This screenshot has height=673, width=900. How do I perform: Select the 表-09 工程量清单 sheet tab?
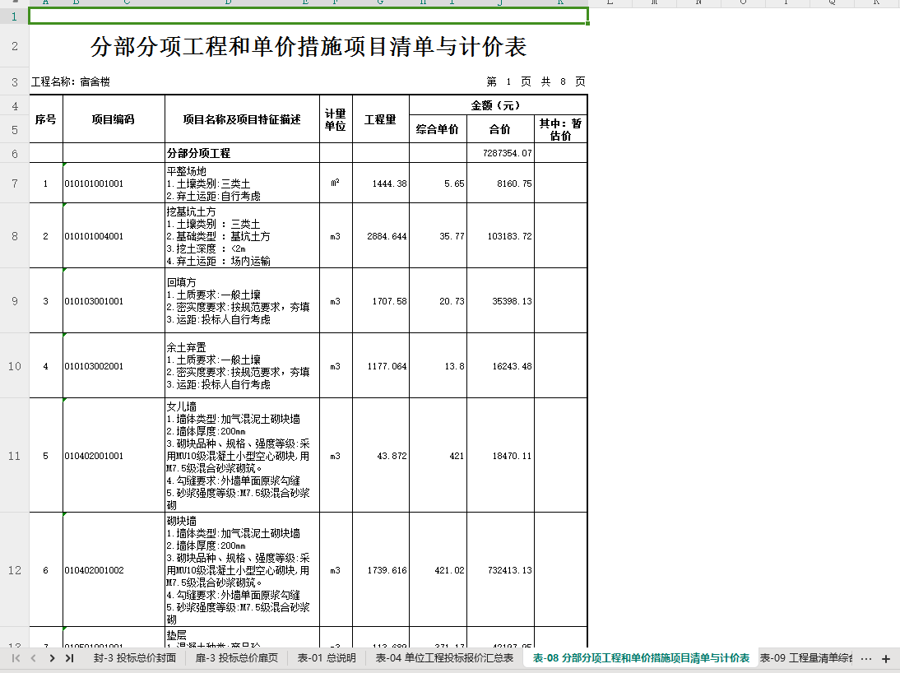click(806, 658)
